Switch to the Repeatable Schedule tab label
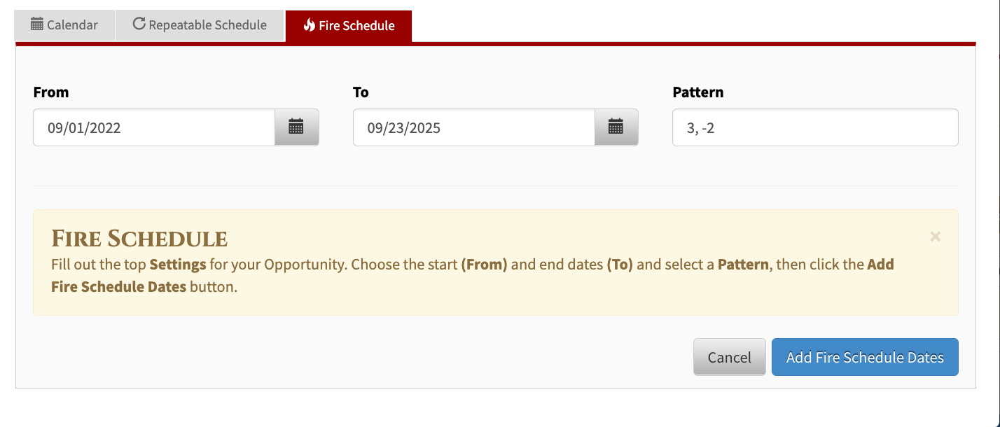Screen dimensions: 1000x427 pos(207,25)
